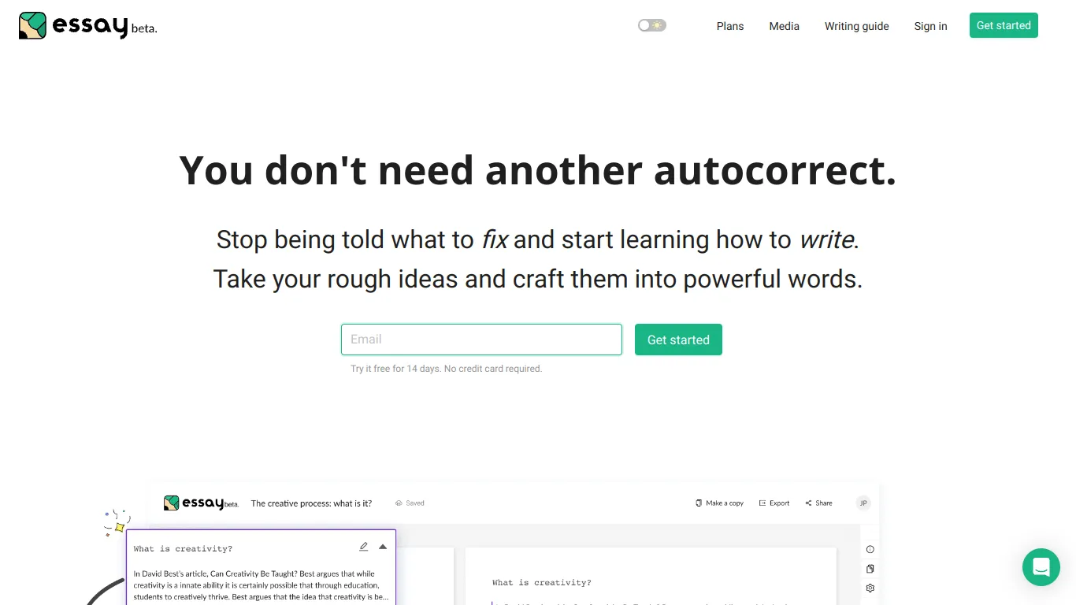Click the settings gear in the preview sidebar

click(x=870, y=588)
